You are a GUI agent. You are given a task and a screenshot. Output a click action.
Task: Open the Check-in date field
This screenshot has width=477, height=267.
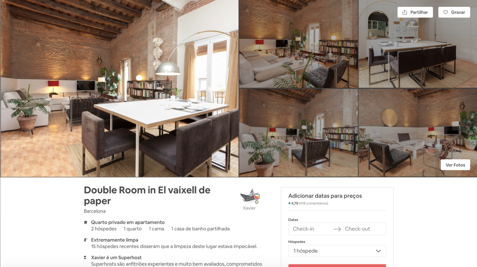point(311,229)
